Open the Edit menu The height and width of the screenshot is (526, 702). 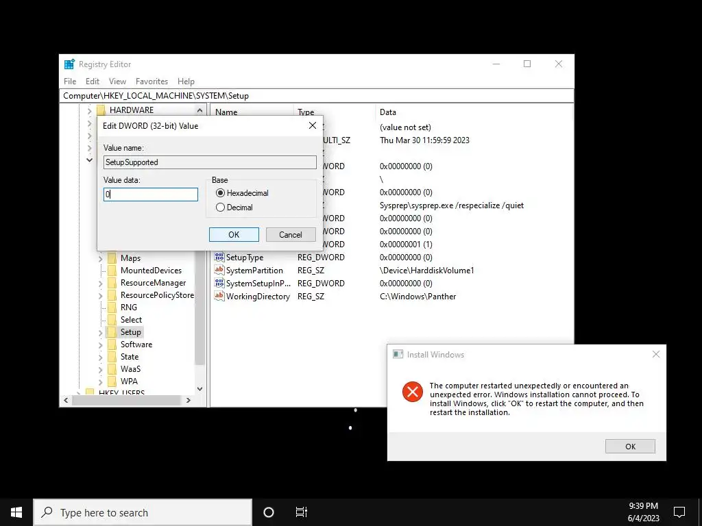coord(93,82)
